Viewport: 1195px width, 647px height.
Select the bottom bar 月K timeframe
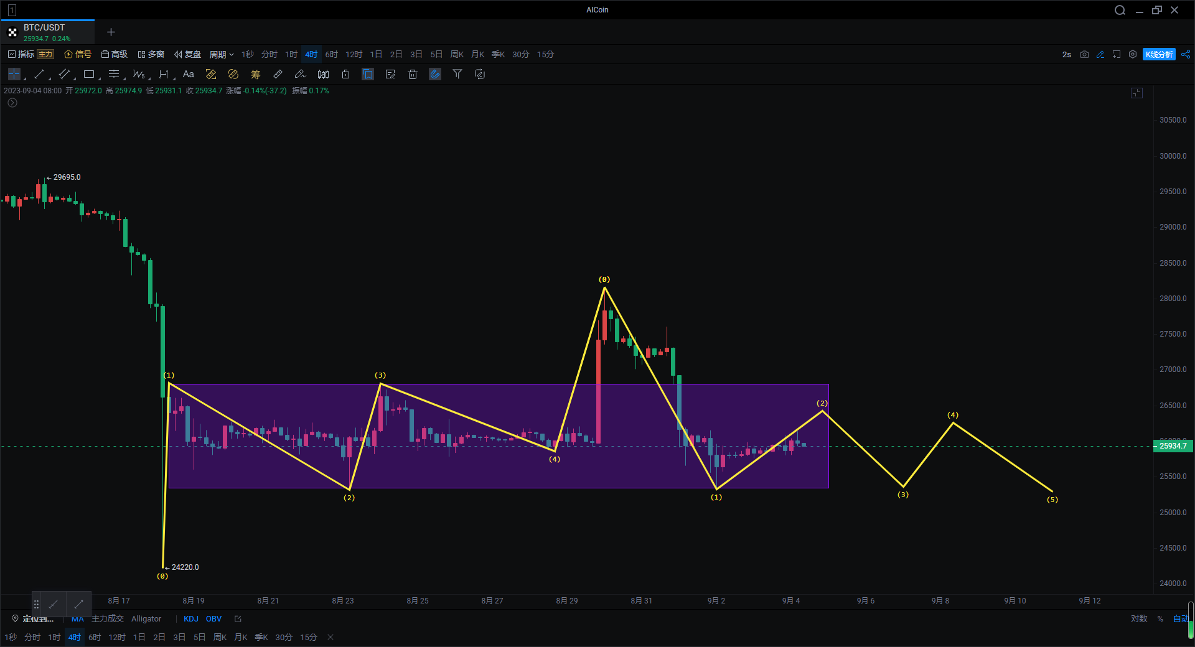pyautogui.click(x=241, y=638)
